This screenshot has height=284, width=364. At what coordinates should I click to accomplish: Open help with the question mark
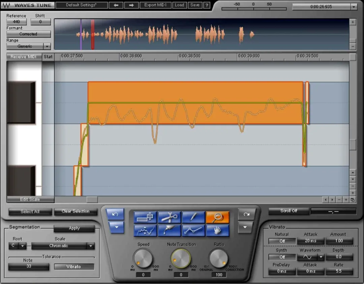pyautogui.click(x=207, y=5)
